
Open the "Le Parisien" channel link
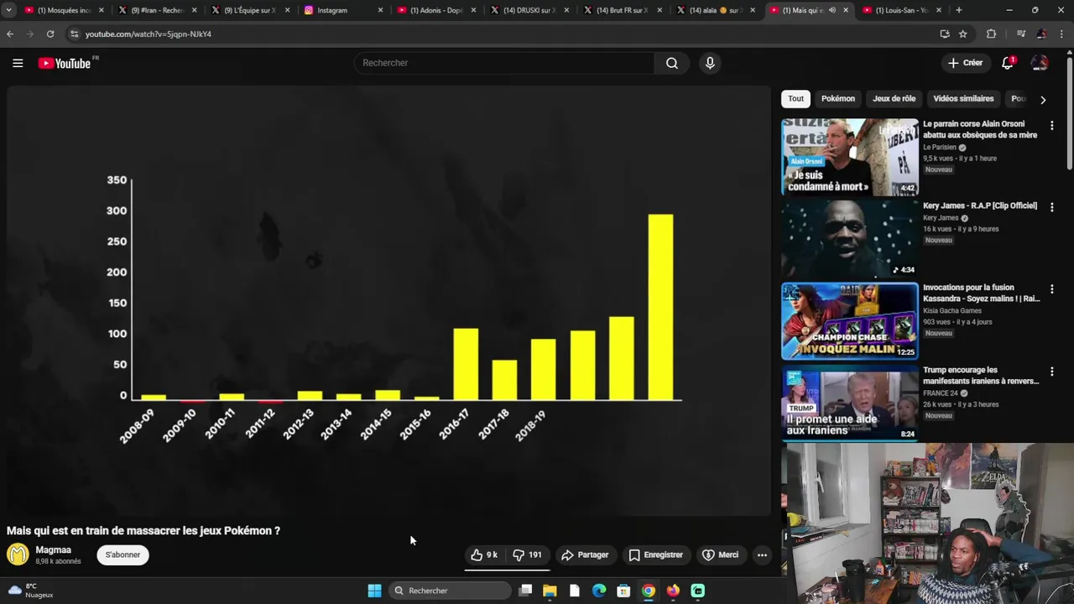[940, 147]
